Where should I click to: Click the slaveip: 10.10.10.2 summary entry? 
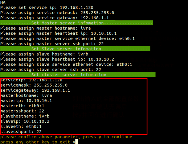pyautogui.click(x=25, y=121)
